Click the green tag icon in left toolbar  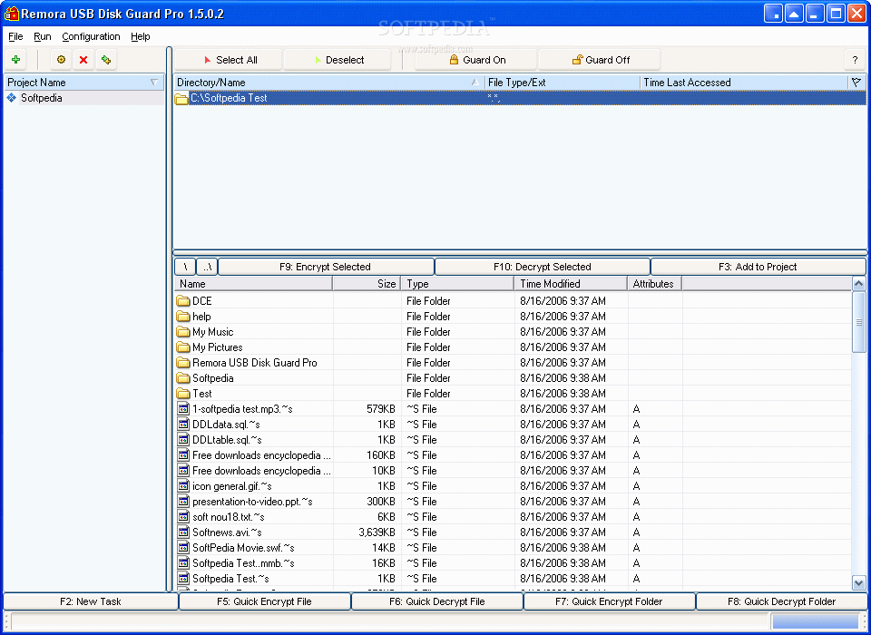pyautogui.click(x=106, y=60)
